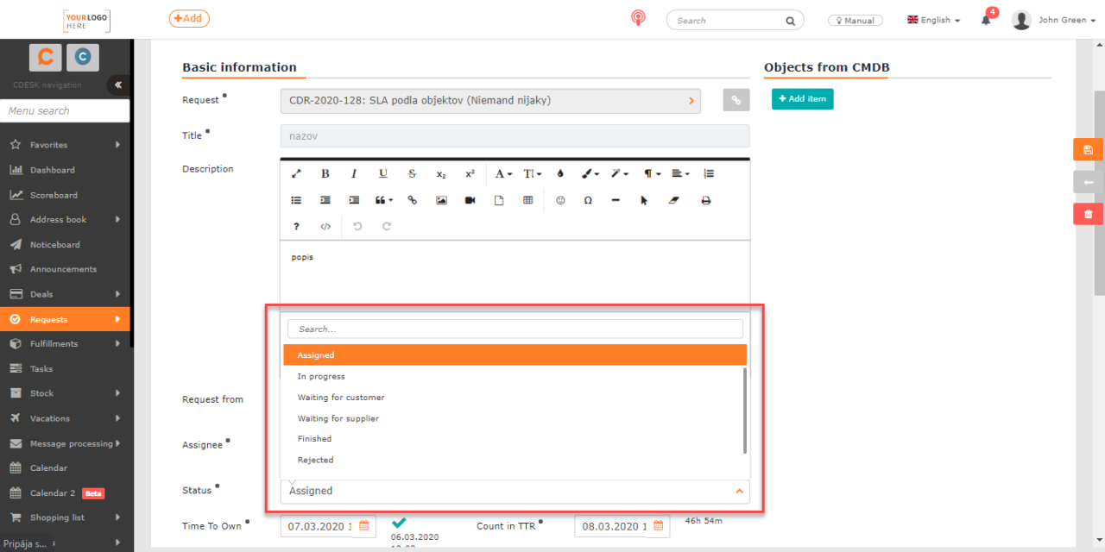Open the Manual help link
Viewport: 1105px width, 552px height.
tap(855, 20)
